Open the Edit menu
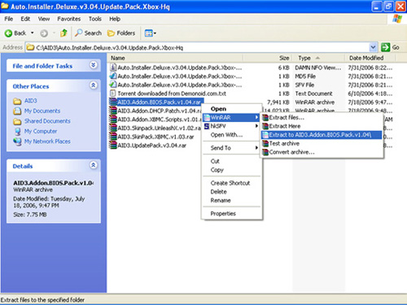The image size is (407, 305). point(25,19)
